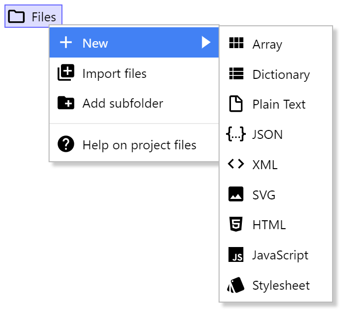Viewport: 342px width, 313px height.
Task: Click the JS JavaScript icon
Action: [x=236, y=255]
